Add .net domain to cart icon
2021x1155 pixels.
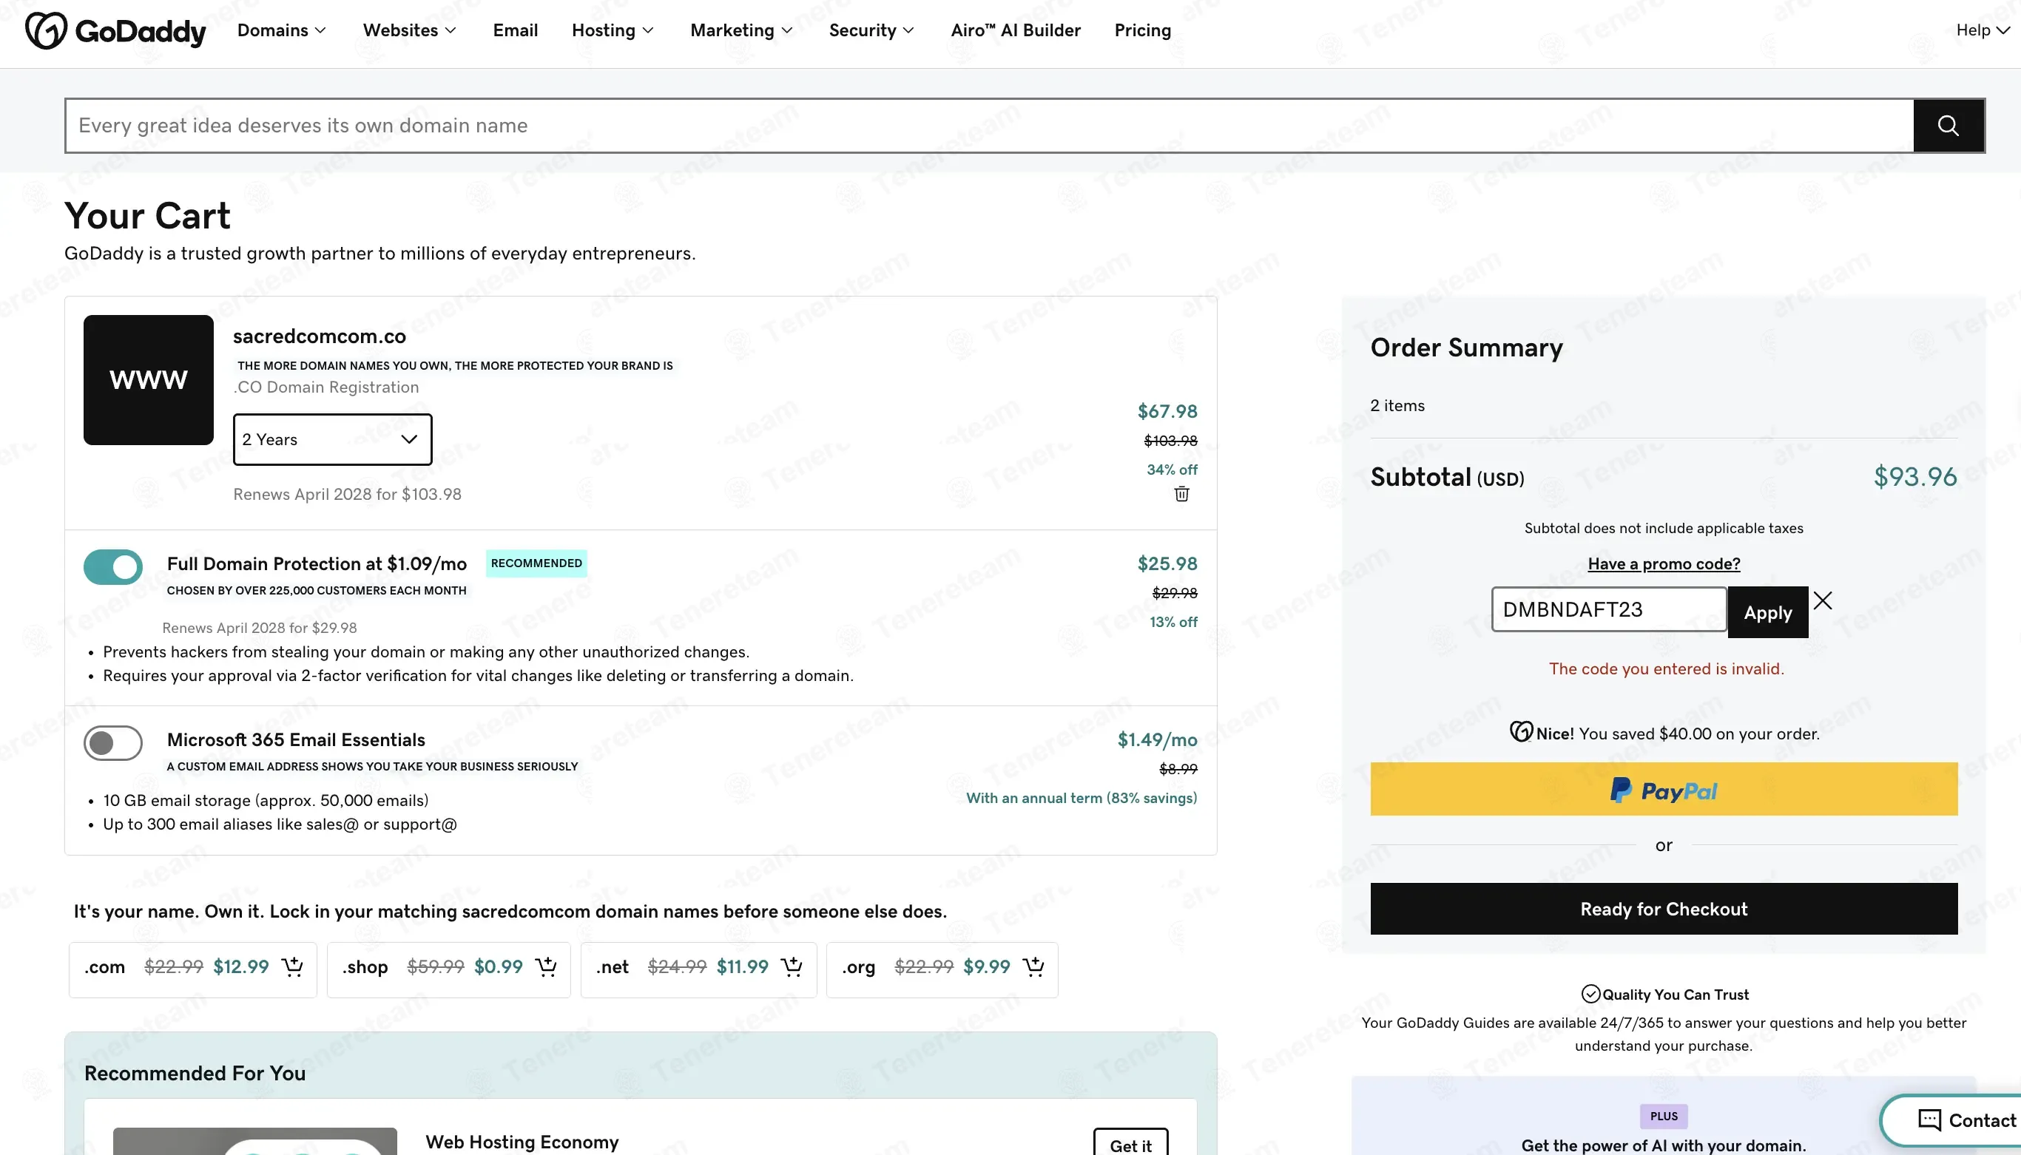click(x=791, y=966)
